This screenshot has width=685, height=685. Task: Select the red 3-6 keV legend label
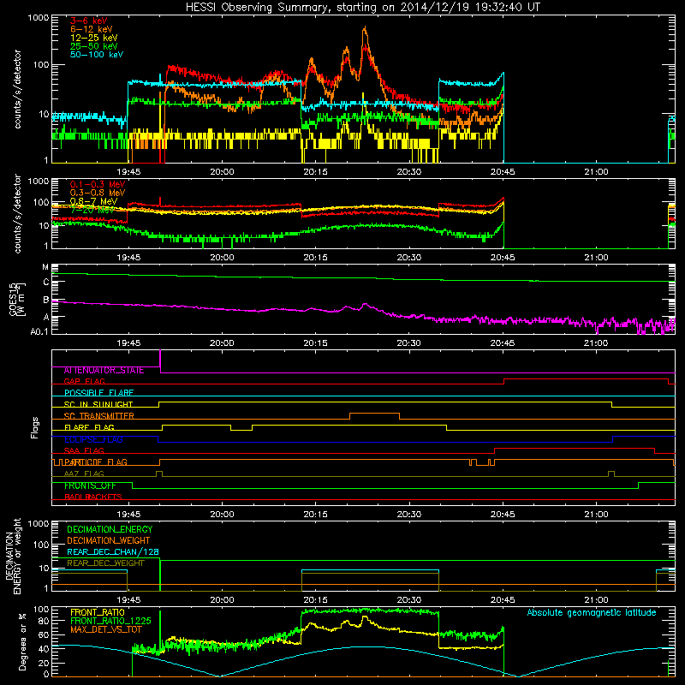pyautogui.click(x=89, y=21)
